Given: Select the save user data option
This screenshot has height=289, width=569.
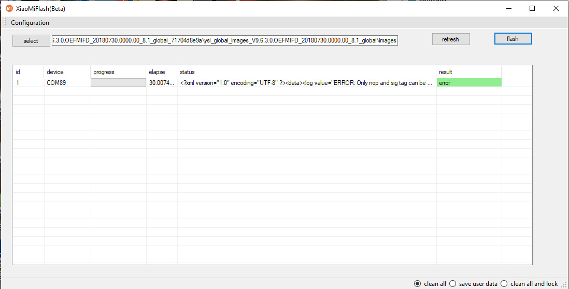Looking at the screenshot, I should [x=473, y=283].
